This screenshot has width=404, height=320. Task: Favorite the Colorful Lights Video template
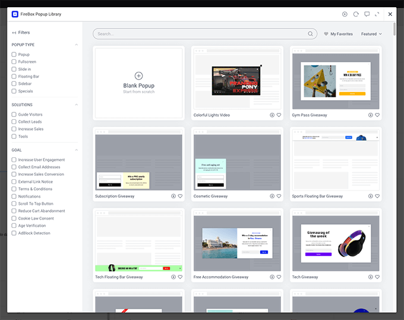(x=279, y=115)
